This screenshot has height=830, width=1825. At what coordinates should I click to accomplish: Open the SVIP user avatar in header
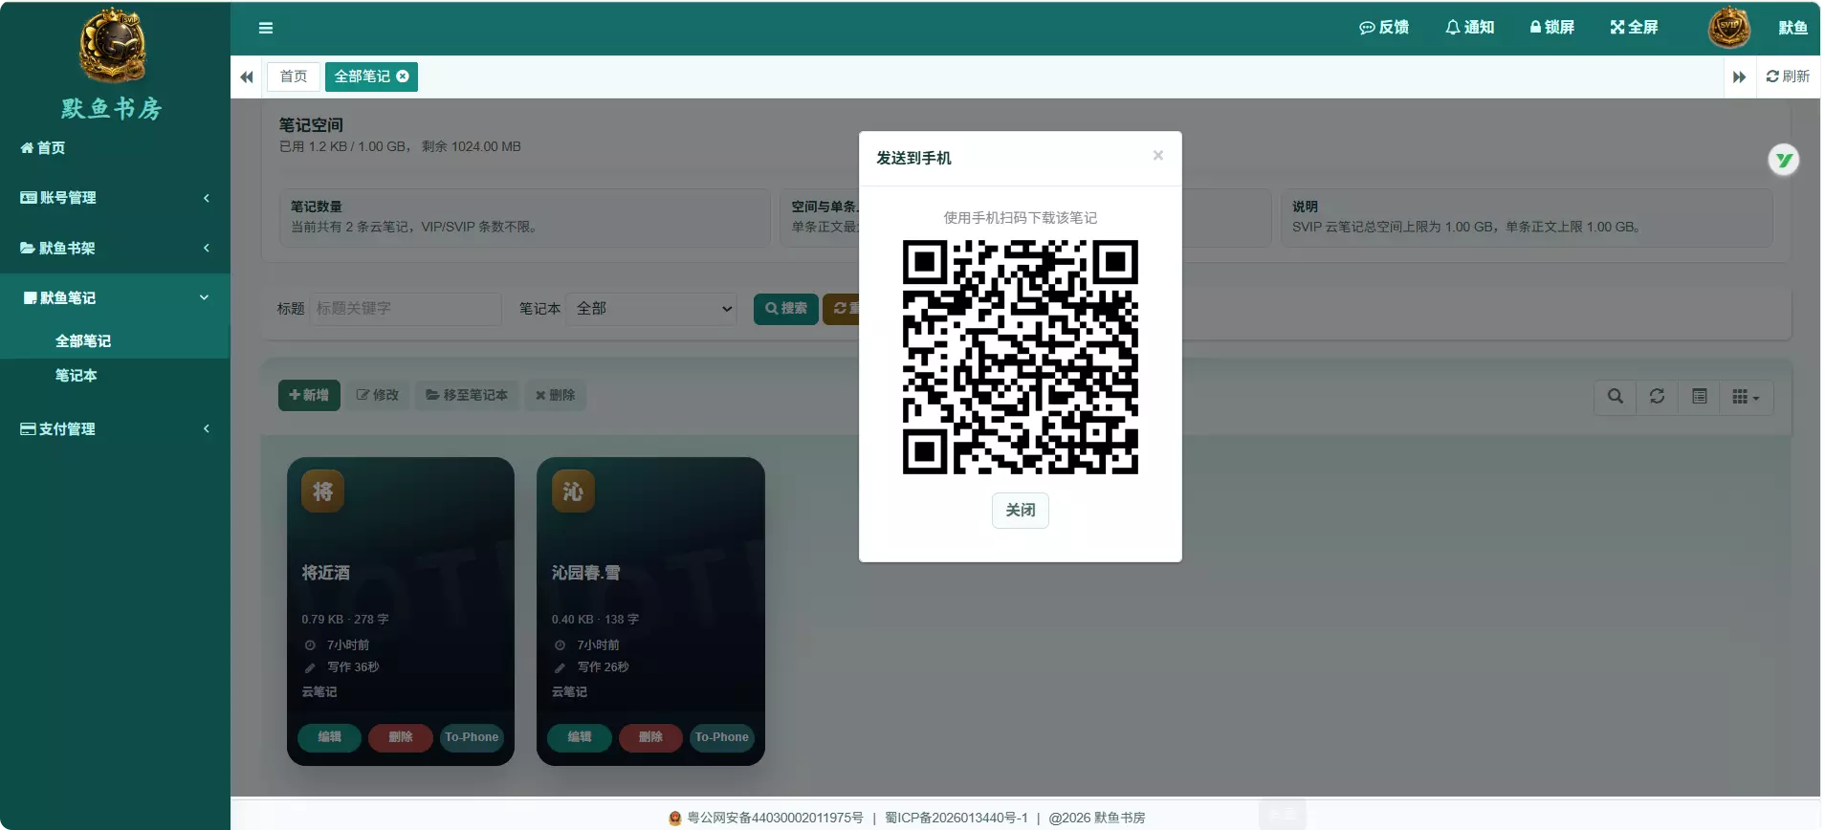pyautogui.click(x=1729, y=28)
